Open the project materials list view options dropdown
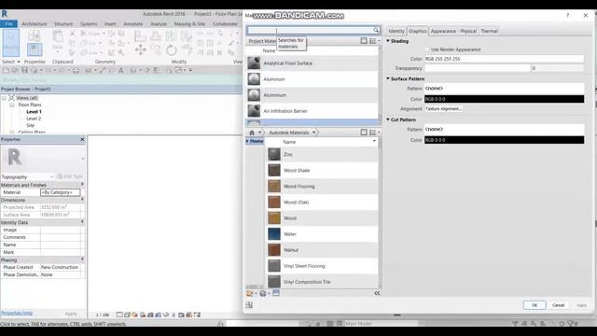This screenshot has height=336, width=597. (375, 41)
